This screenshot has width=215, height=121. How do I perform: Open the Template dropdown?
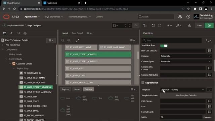point(183,90)
